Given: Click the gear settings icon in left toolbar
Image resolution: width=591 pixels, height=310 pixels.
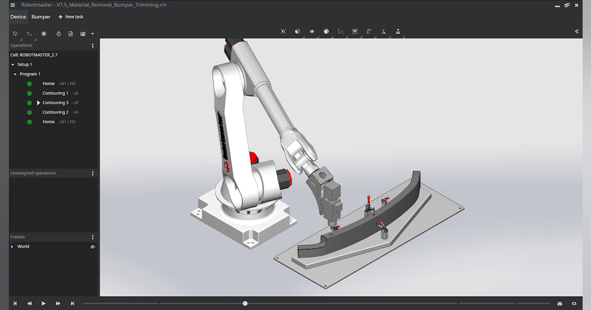Looking at the screenshot, I should tap(44, 33).
